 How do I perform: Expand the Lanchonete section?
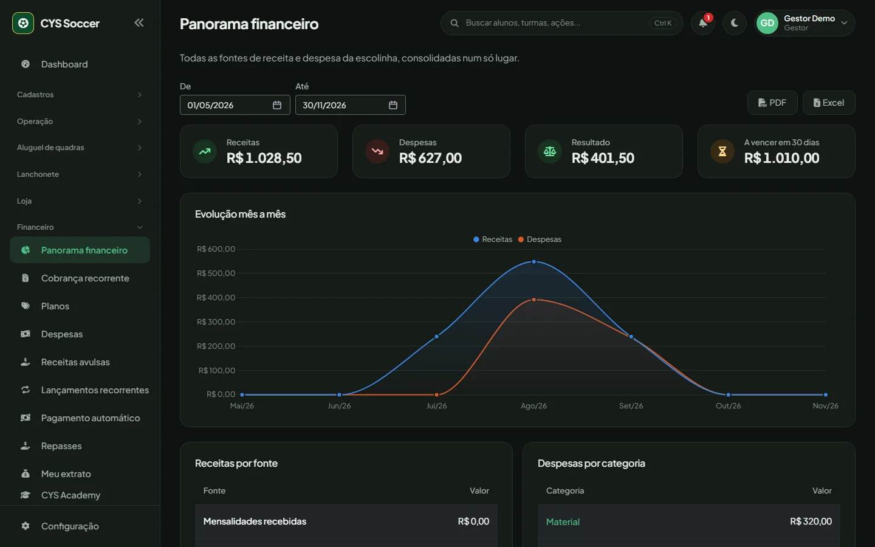[80, 174]
